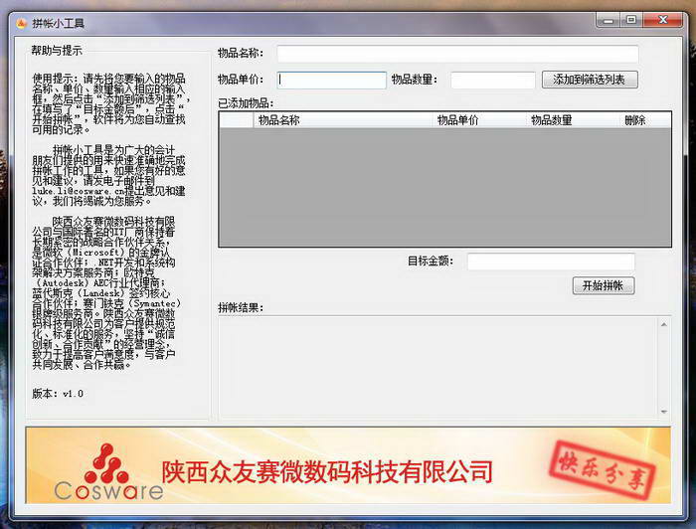Click the 物品单价 column header
The width and height of the screenshot is (696, 529).
click(x=479, y=120)
